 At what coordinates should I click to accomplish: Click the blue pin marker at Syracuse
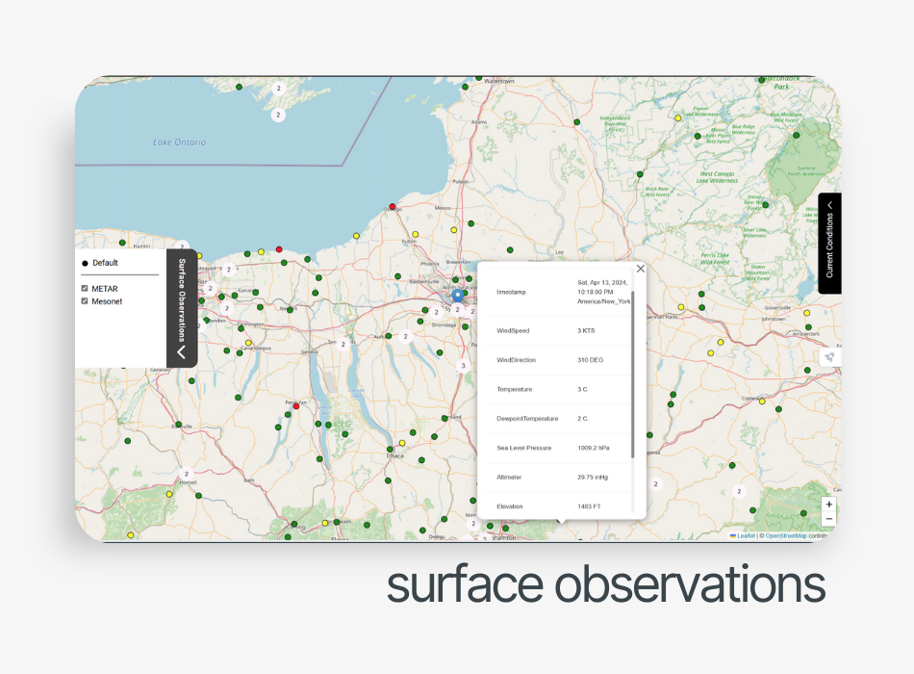pyautogui.click(x=458, y=296)
